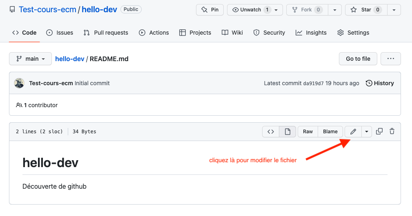The height and width of the screenshot is (216, 412).
Task: Open the Raw file view
Action: pos(308,132)
